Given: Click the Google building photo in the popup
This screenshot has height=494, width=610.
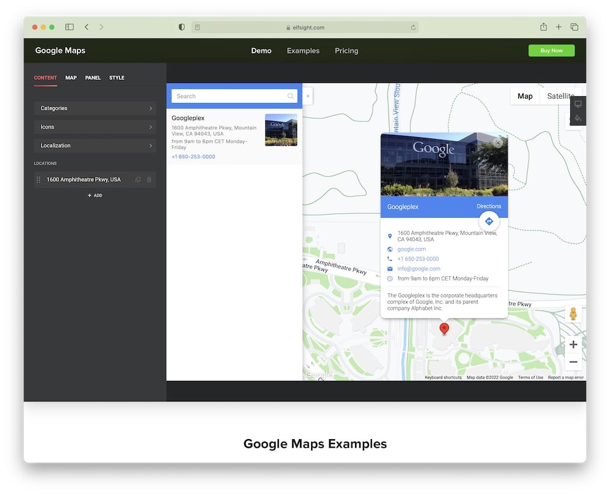Looking at the screenshot, I should tap(444, 164).
